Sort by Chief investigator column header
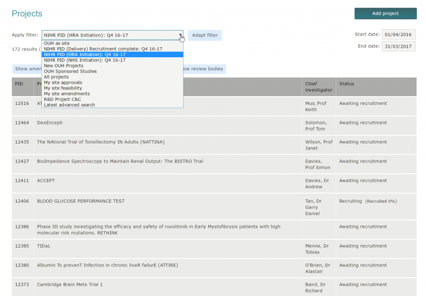The image size is (425, 296). coord(319,87)
